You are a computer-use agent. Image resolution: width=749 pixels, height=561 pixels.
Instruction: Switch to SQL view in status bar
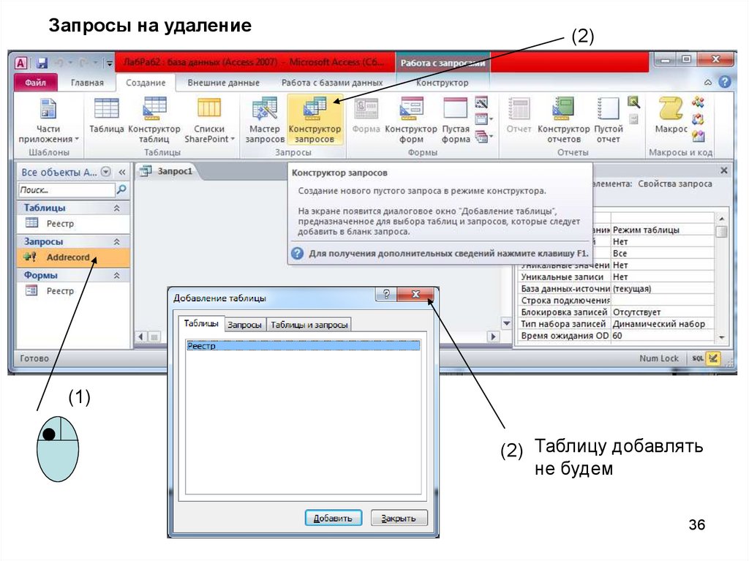click(x=697, y=358)
